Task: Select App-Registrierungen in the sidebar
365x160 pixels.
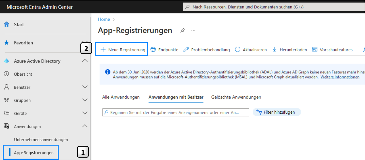Action: tap(34, 152)
